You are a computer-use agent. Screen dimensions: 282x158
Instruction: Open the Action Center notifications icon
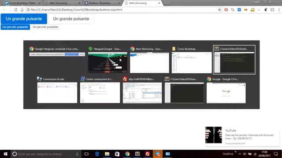[x=276, y=154]
